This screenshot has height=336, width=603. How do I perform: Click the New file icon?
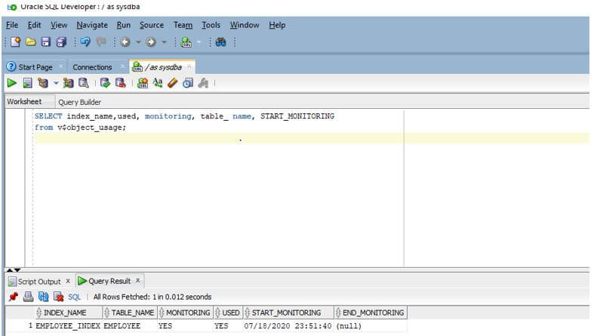[x=15, y=42]
